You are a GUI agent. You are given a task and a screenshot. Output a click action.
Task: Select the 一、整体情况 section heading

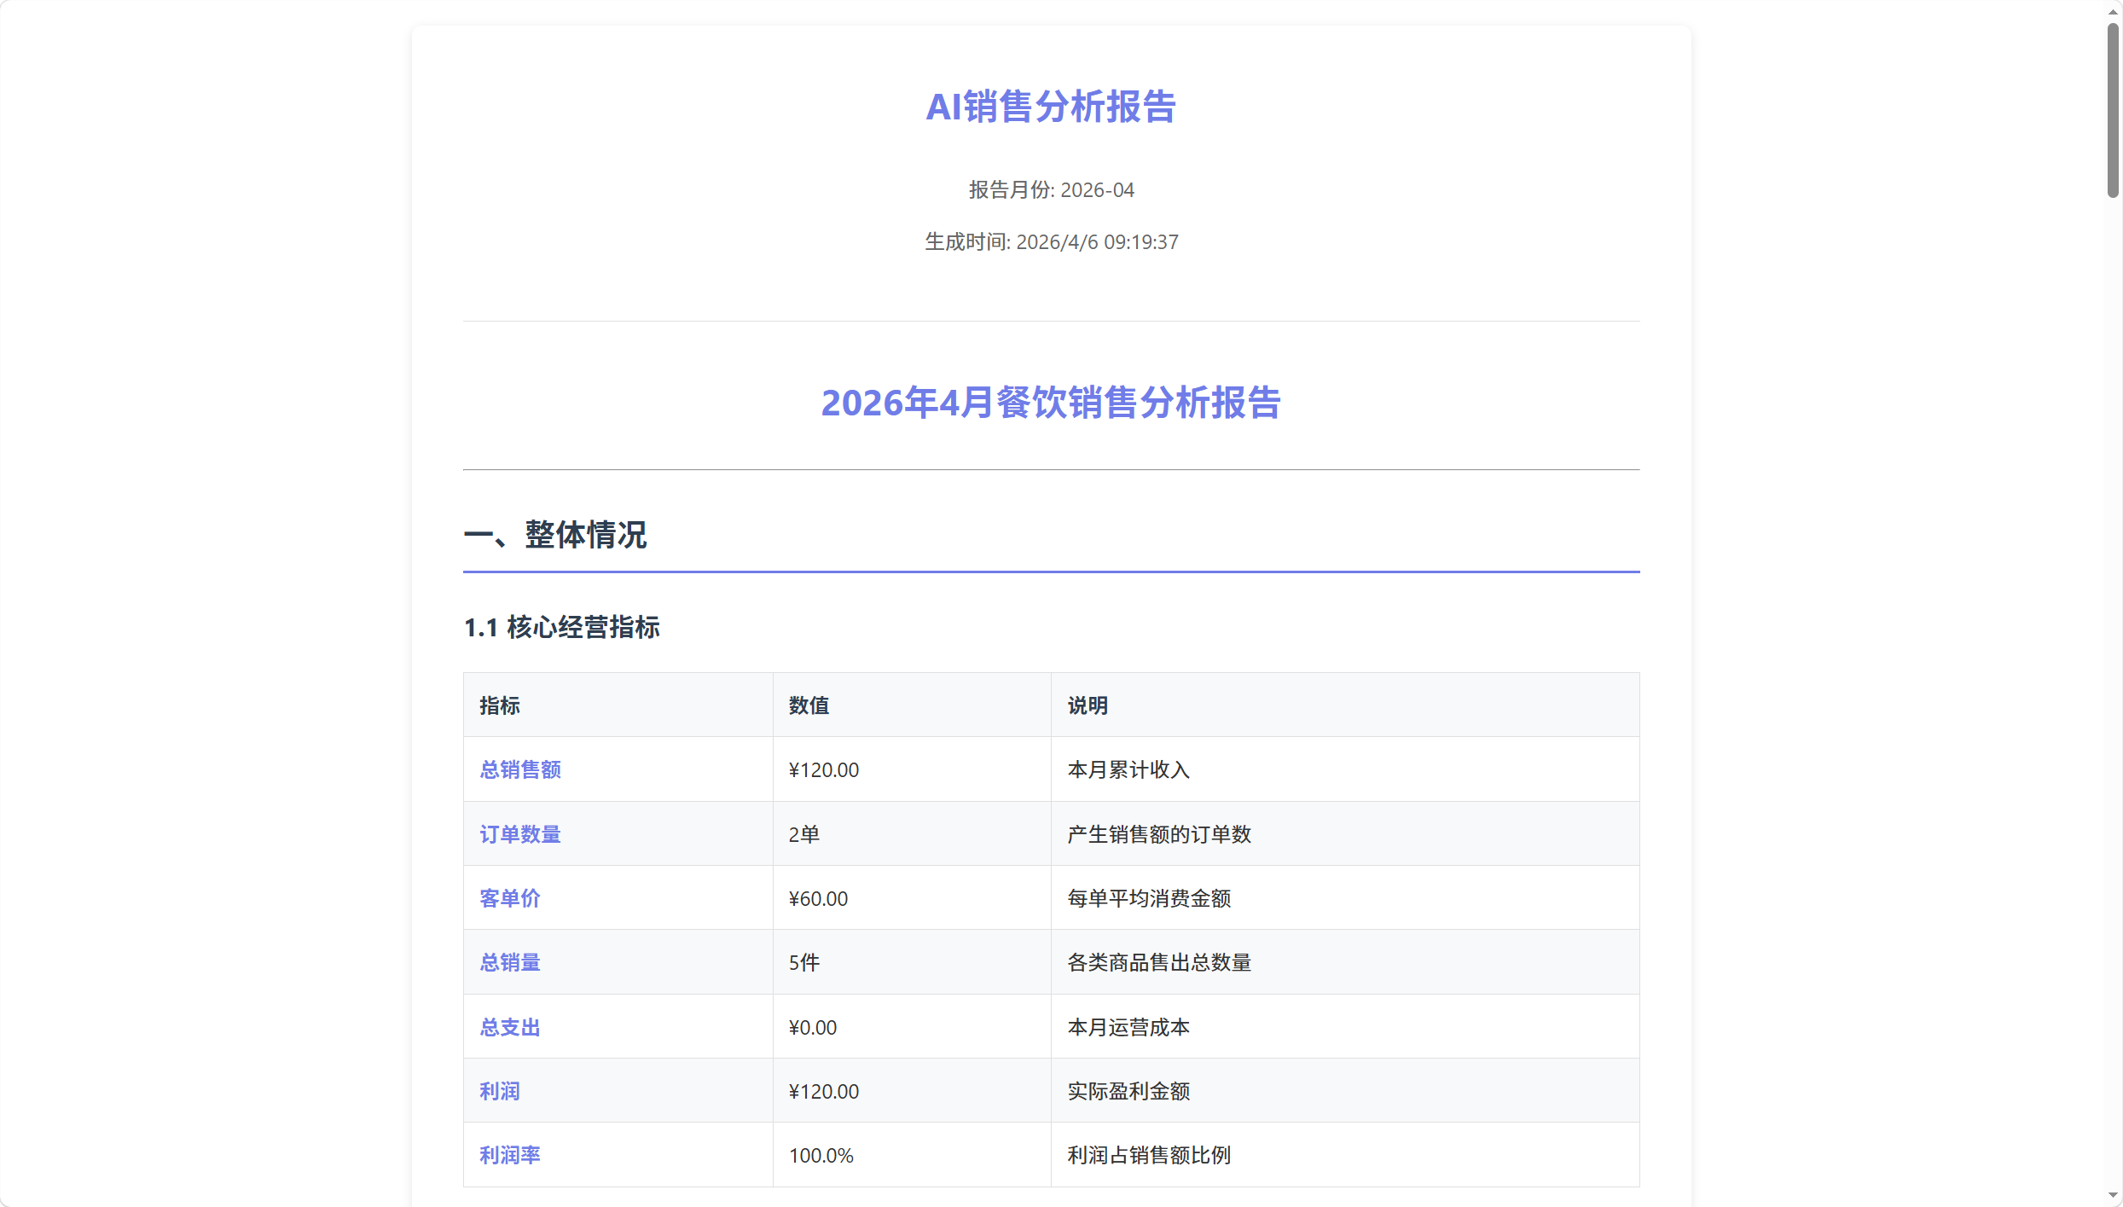click(x=556, y=536)
